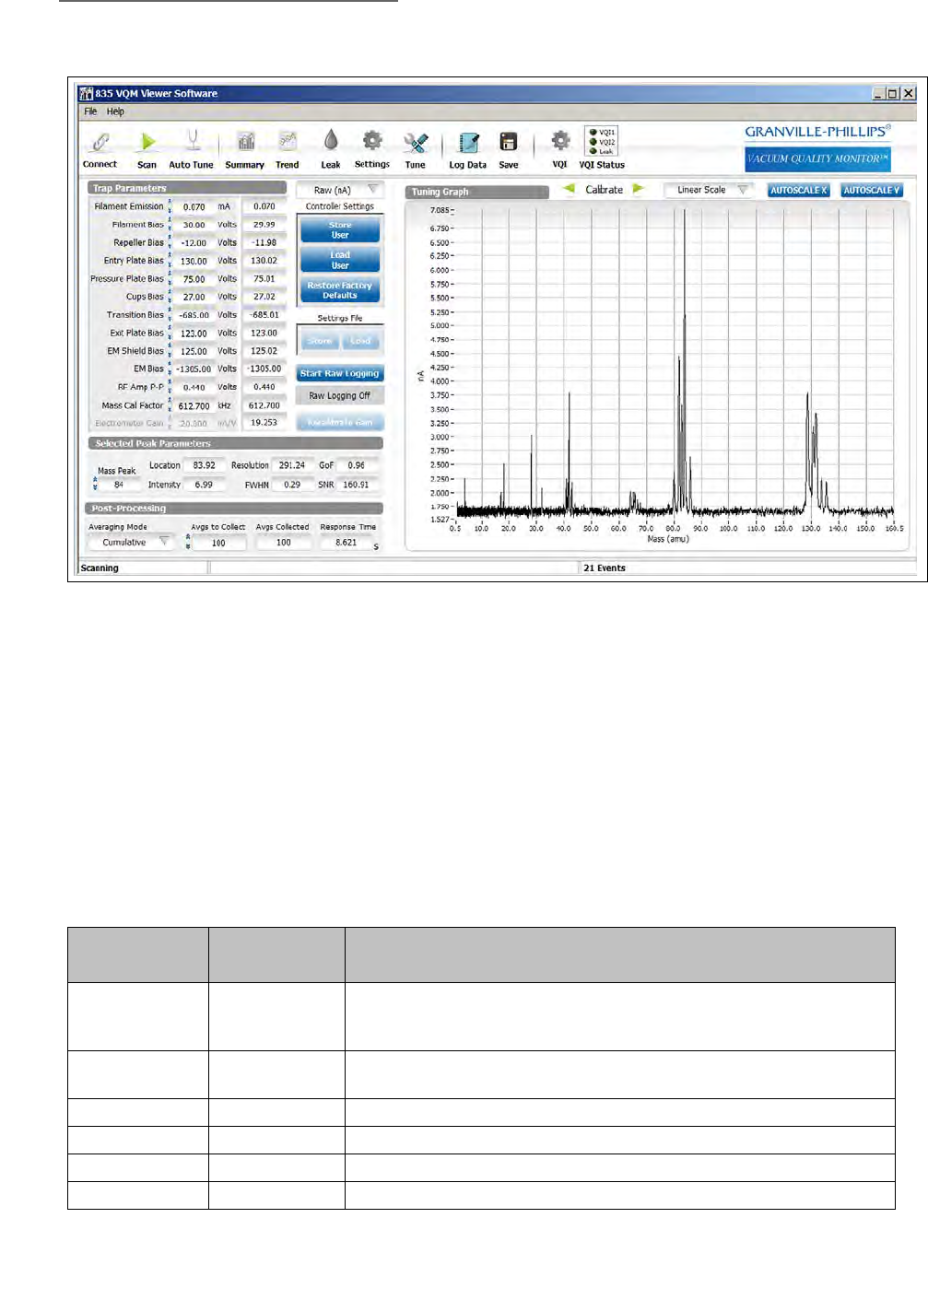This screenshot has height=1300, width=928.
Task: Open the Linear Scale dropdown
Action: (709, 190)
